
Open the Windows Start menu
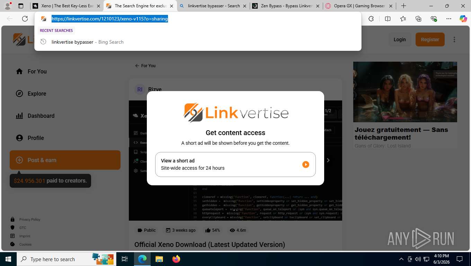(x=8, y=259)
